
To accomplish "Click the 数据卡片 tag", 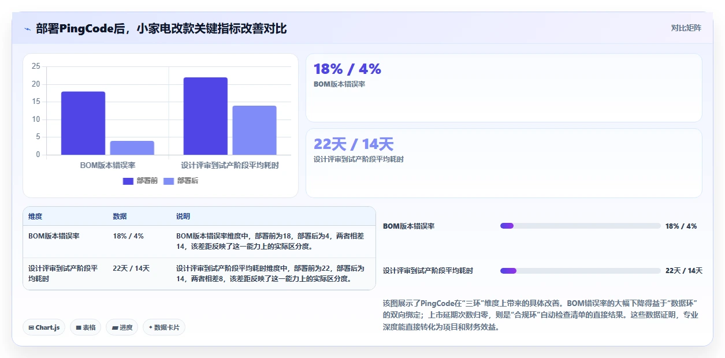I will (164, 327).
